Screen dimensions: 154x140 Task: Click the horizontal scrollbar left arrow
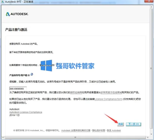coord(3,137)
